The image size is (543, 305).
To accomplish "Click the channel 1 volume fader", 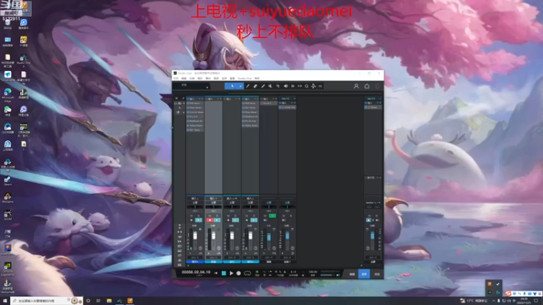I will coord(195,235).
